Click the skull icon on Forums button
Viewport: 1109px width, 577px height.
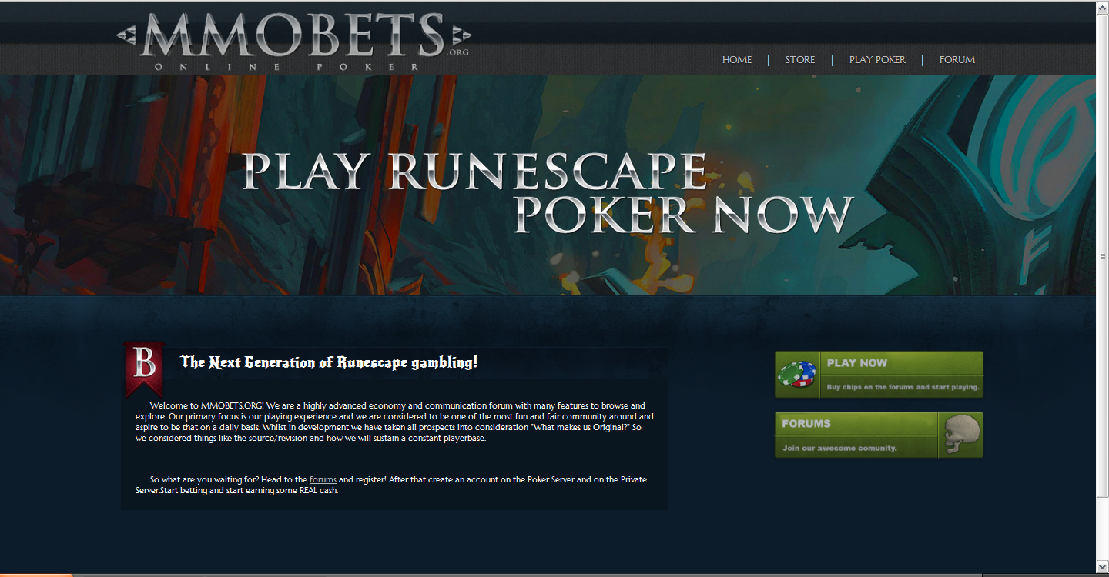click(x=961, y=435)
